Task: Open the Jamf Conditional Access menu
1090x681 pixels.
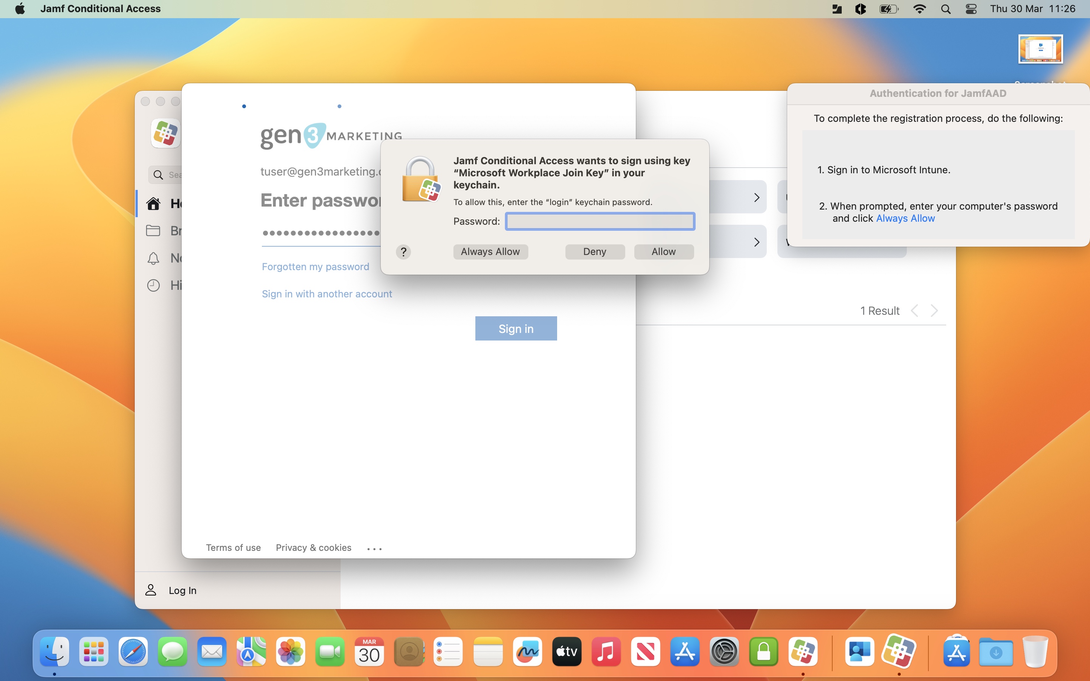Action: (x=100, y=9)
